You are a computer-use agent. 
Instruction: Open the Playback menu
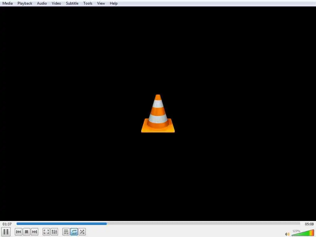tap(25, 3)
